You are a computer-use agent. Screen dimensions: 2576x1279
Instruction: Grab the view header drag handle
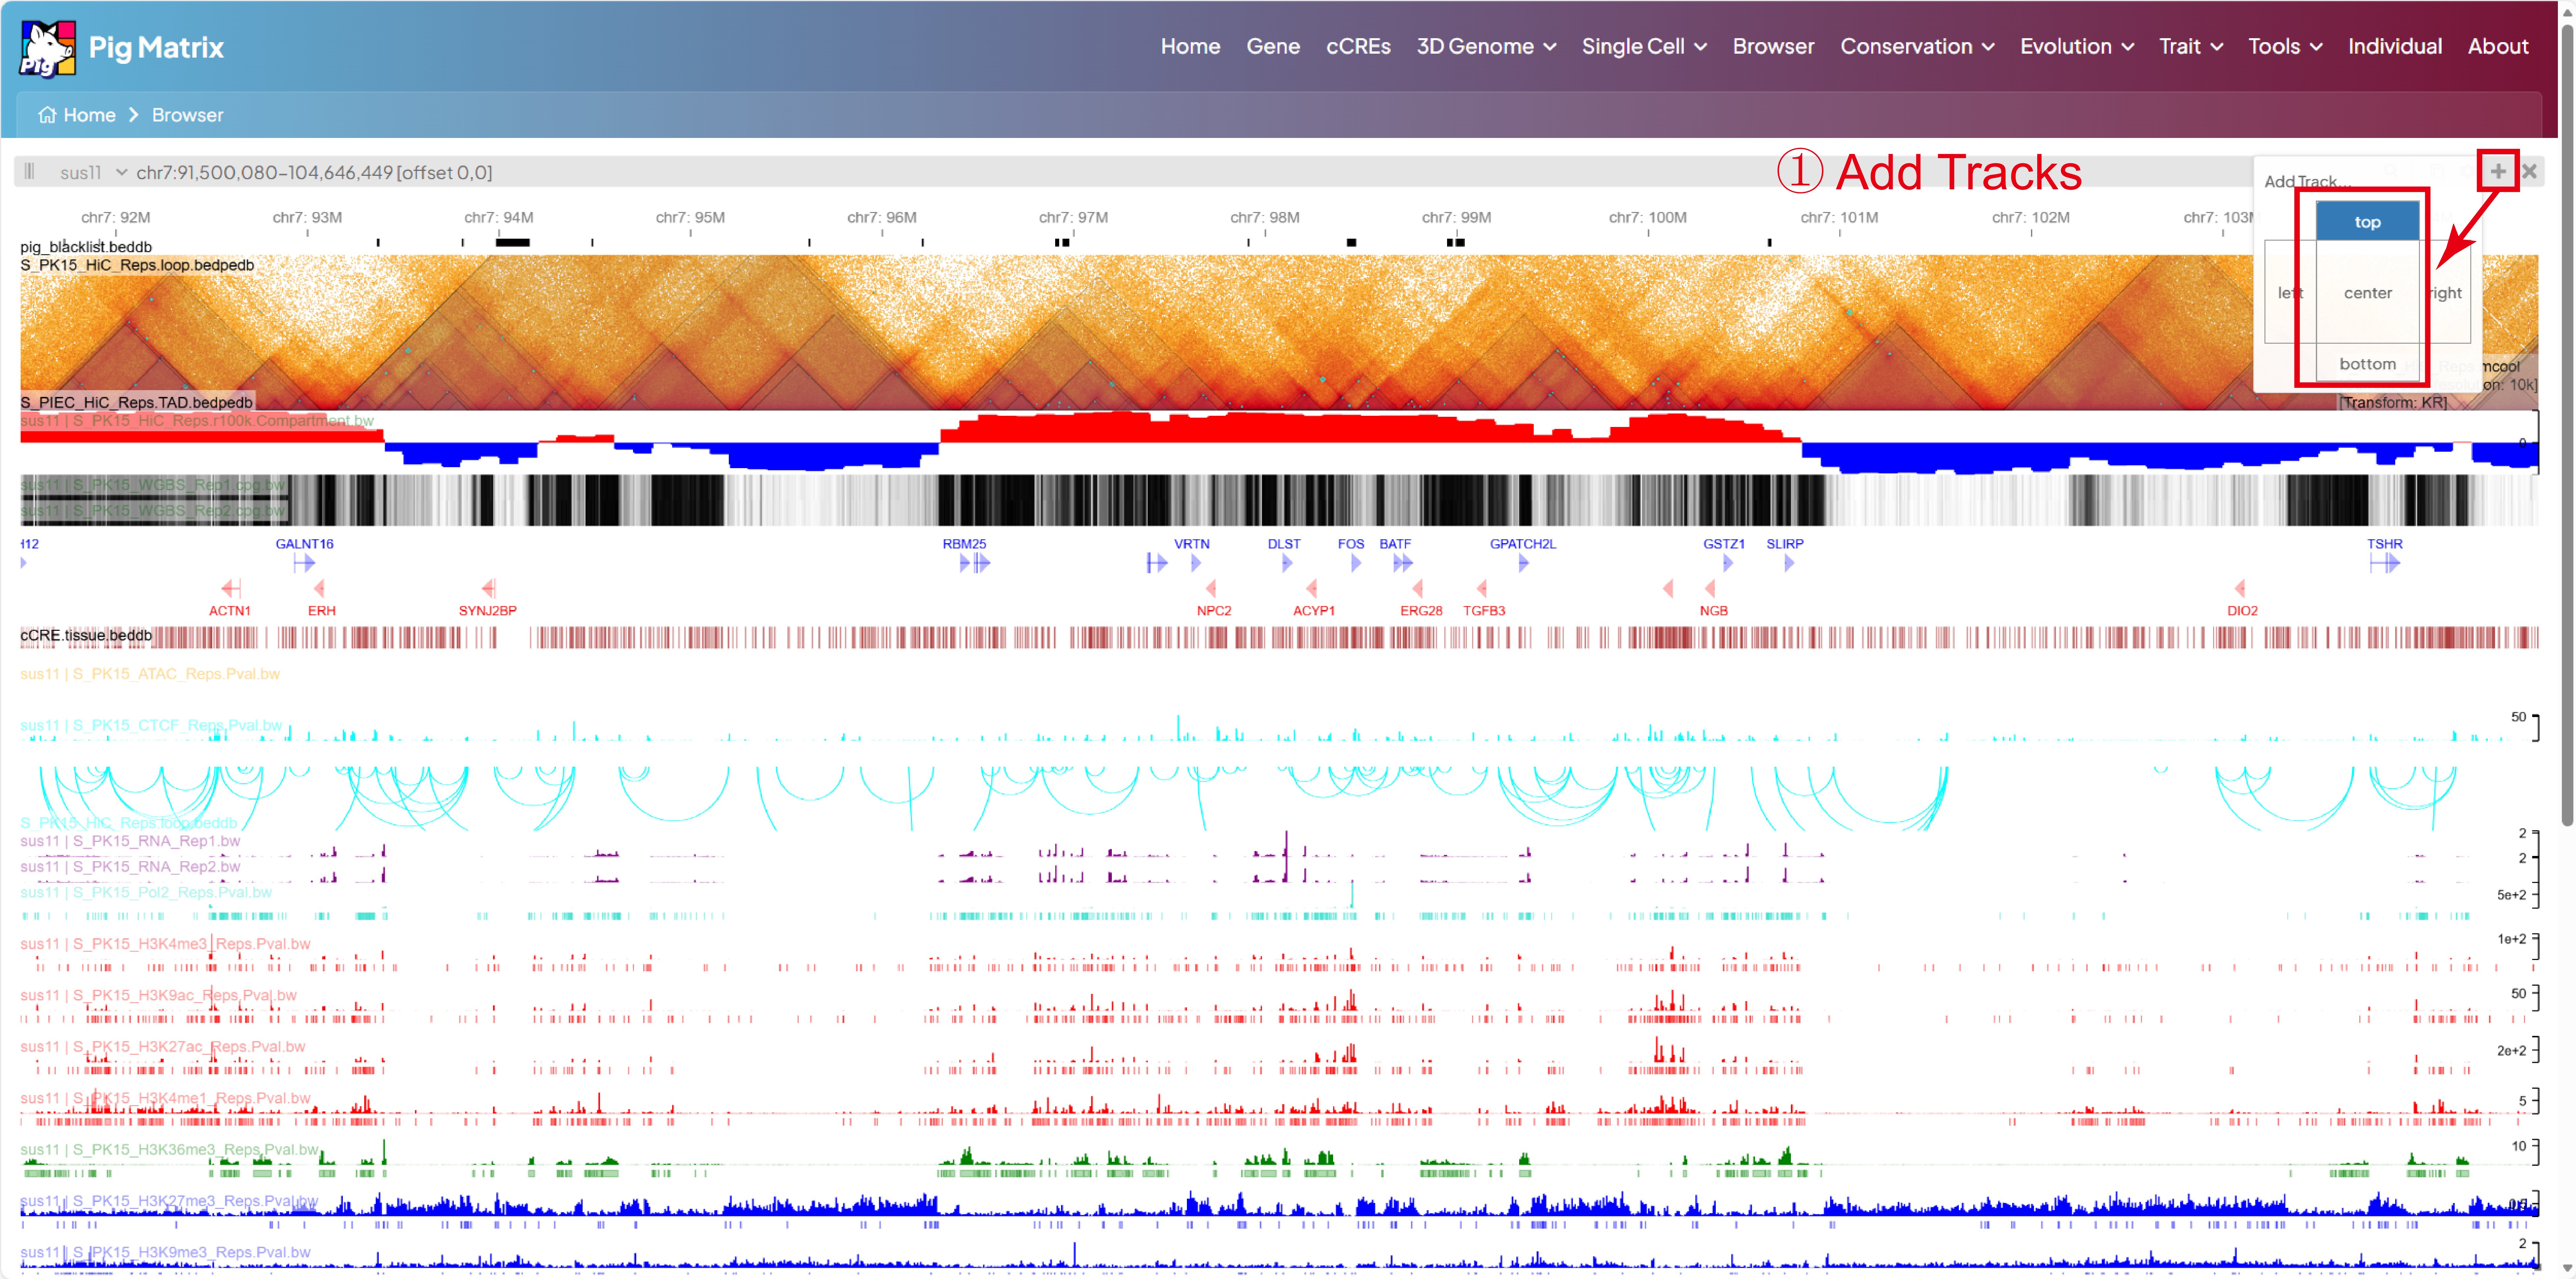29,171
